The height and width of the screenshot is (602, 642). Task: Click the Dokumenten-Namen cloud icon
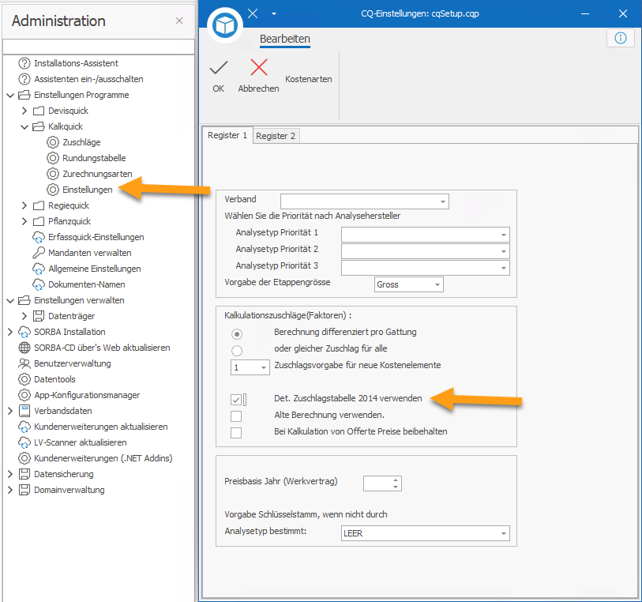tap(39, 284)
